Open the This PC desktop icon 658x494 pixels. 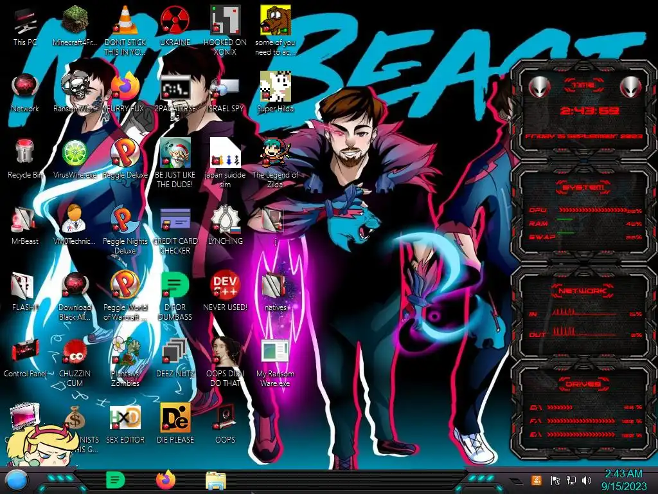coord(25,21)
